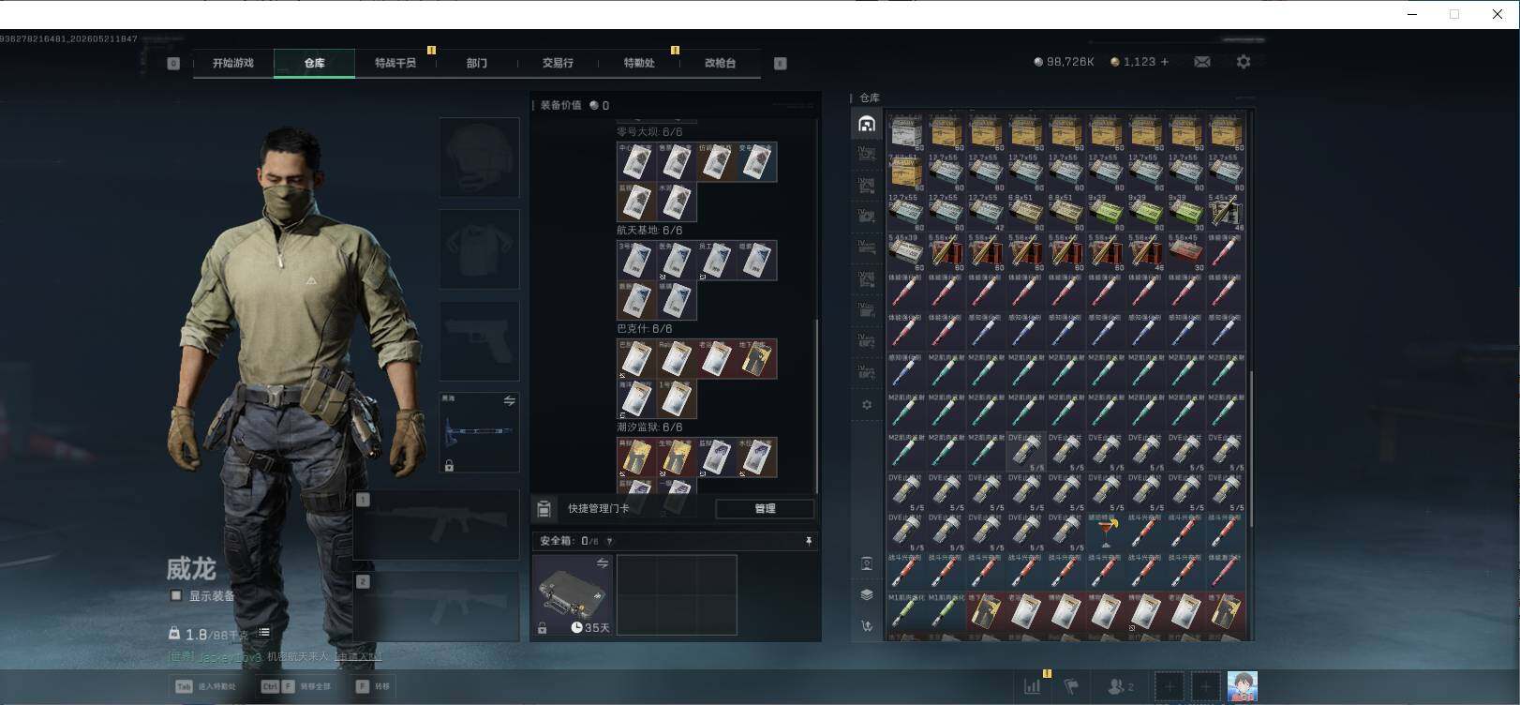Image resolution: width=1520 pixels, height=705 pixels.
Task: Click the swap arrows on the melee slot
Action: pos(510,401)
